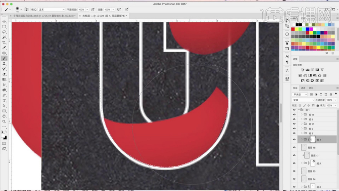Select the Eraser tool
Viewport: 339px width, 191px height.
[4, 74]
